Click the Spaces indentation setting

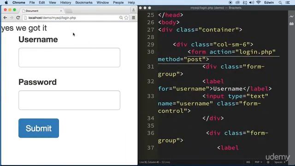280,162
